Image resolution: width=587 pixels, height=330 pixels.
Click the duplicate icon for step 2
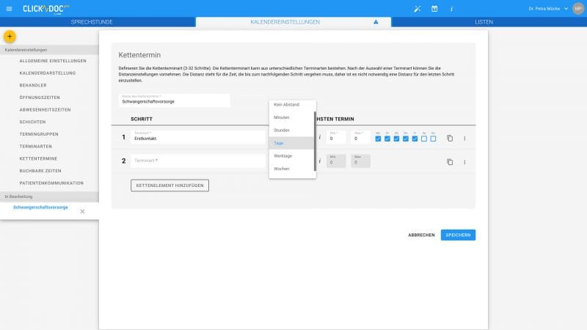click(x=450, y=161)
